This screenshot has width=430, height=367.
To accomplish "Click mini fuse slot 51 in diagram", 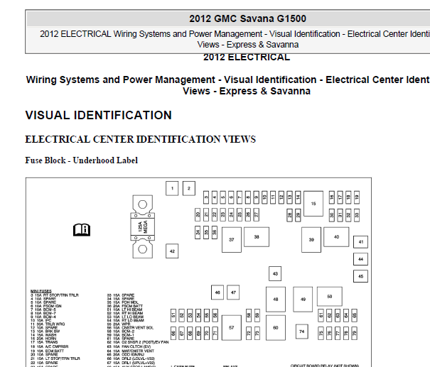I will click(x=173, y=315).
